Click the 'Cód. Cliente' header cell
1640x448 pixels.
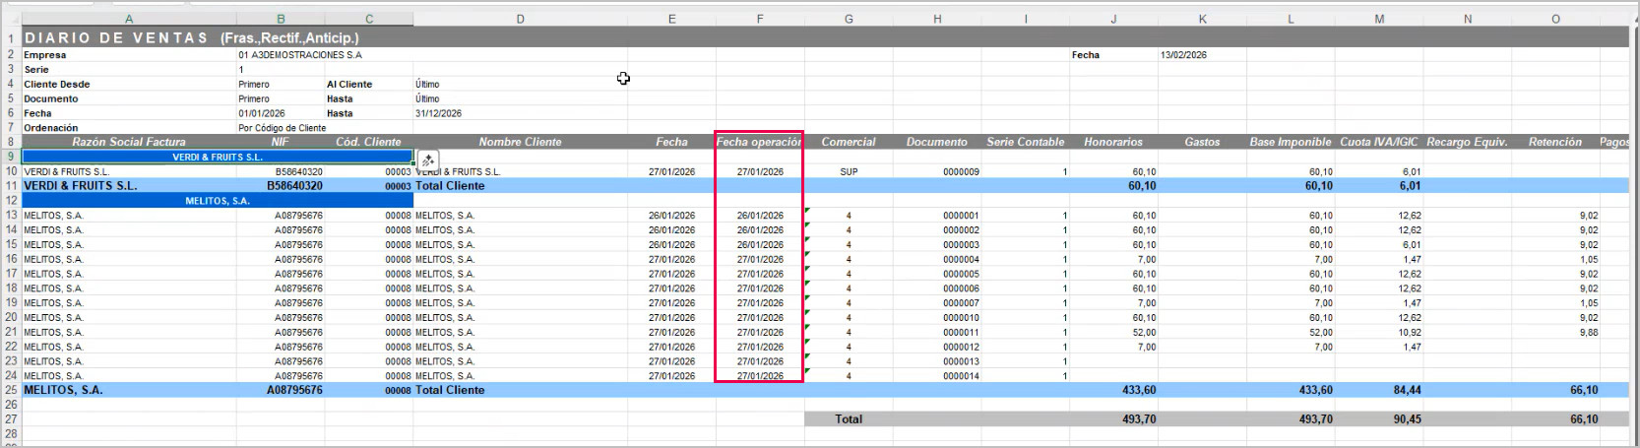tap(369, 142)
